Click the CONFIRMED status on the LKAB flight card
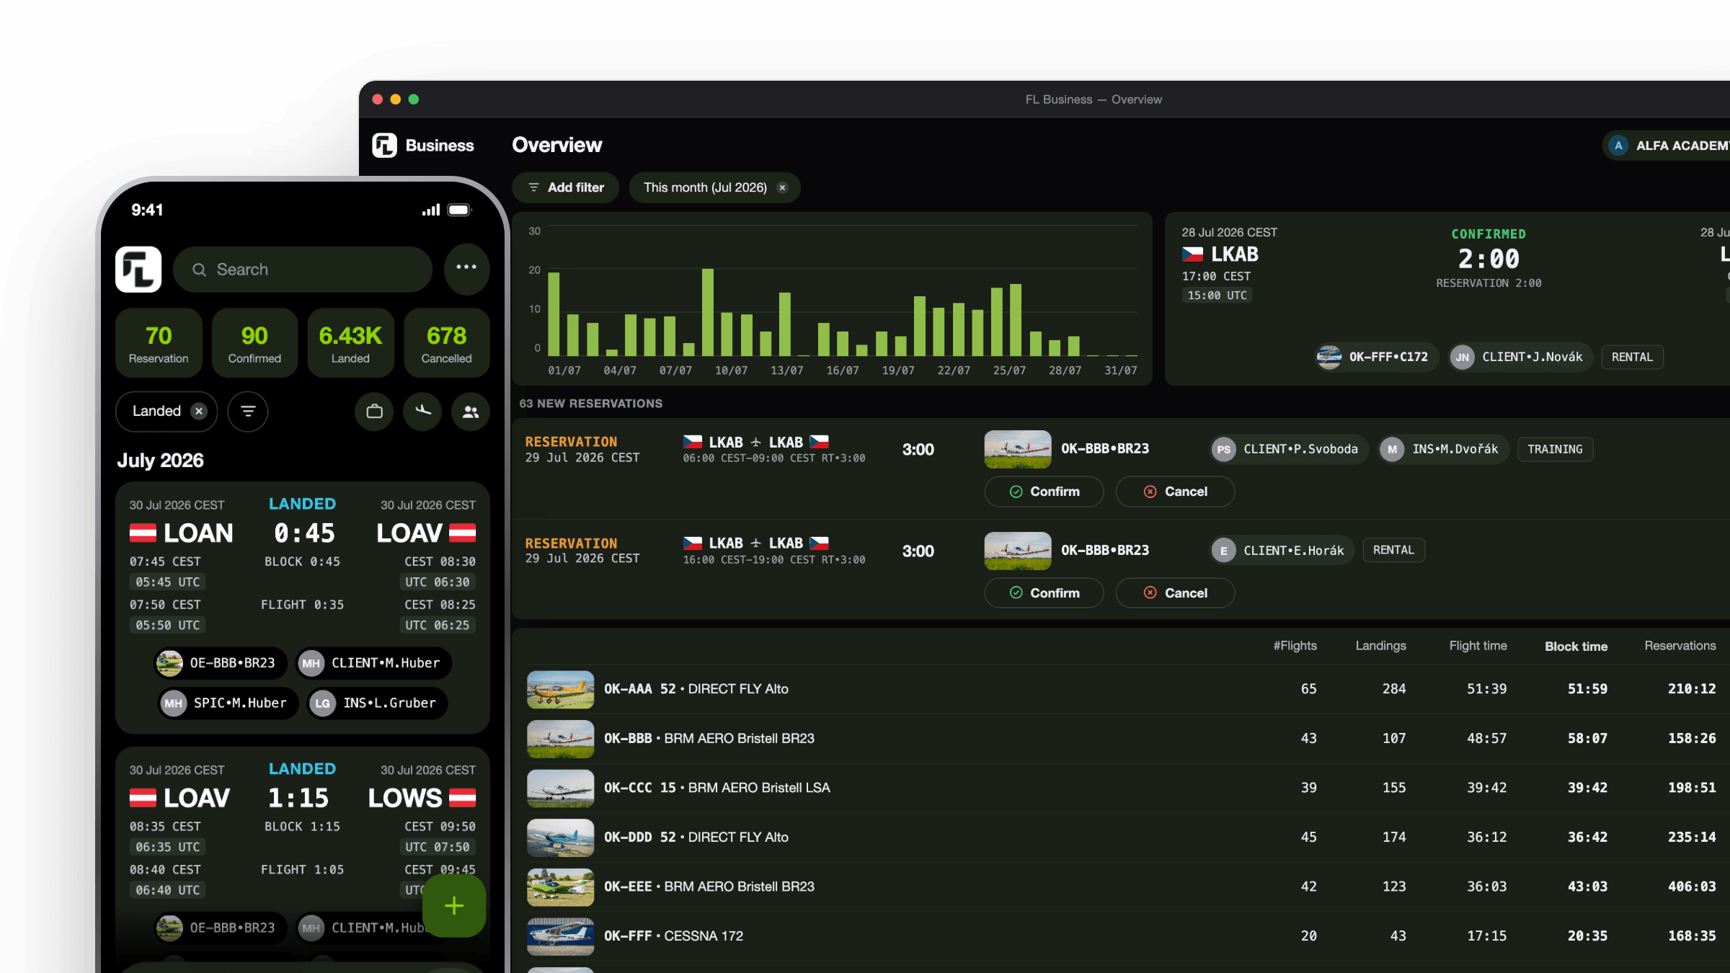The height and width of the screenshot is (973, 1730). click(x=1489, y=234)
